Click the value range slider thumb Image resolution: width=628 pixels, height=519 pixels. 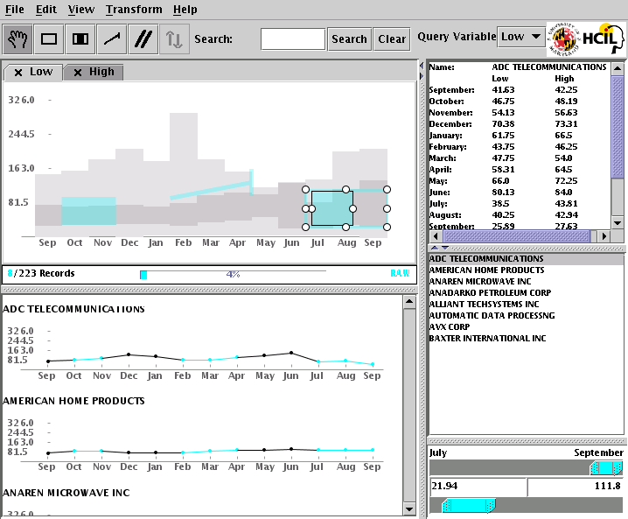[x=469, y=505]
